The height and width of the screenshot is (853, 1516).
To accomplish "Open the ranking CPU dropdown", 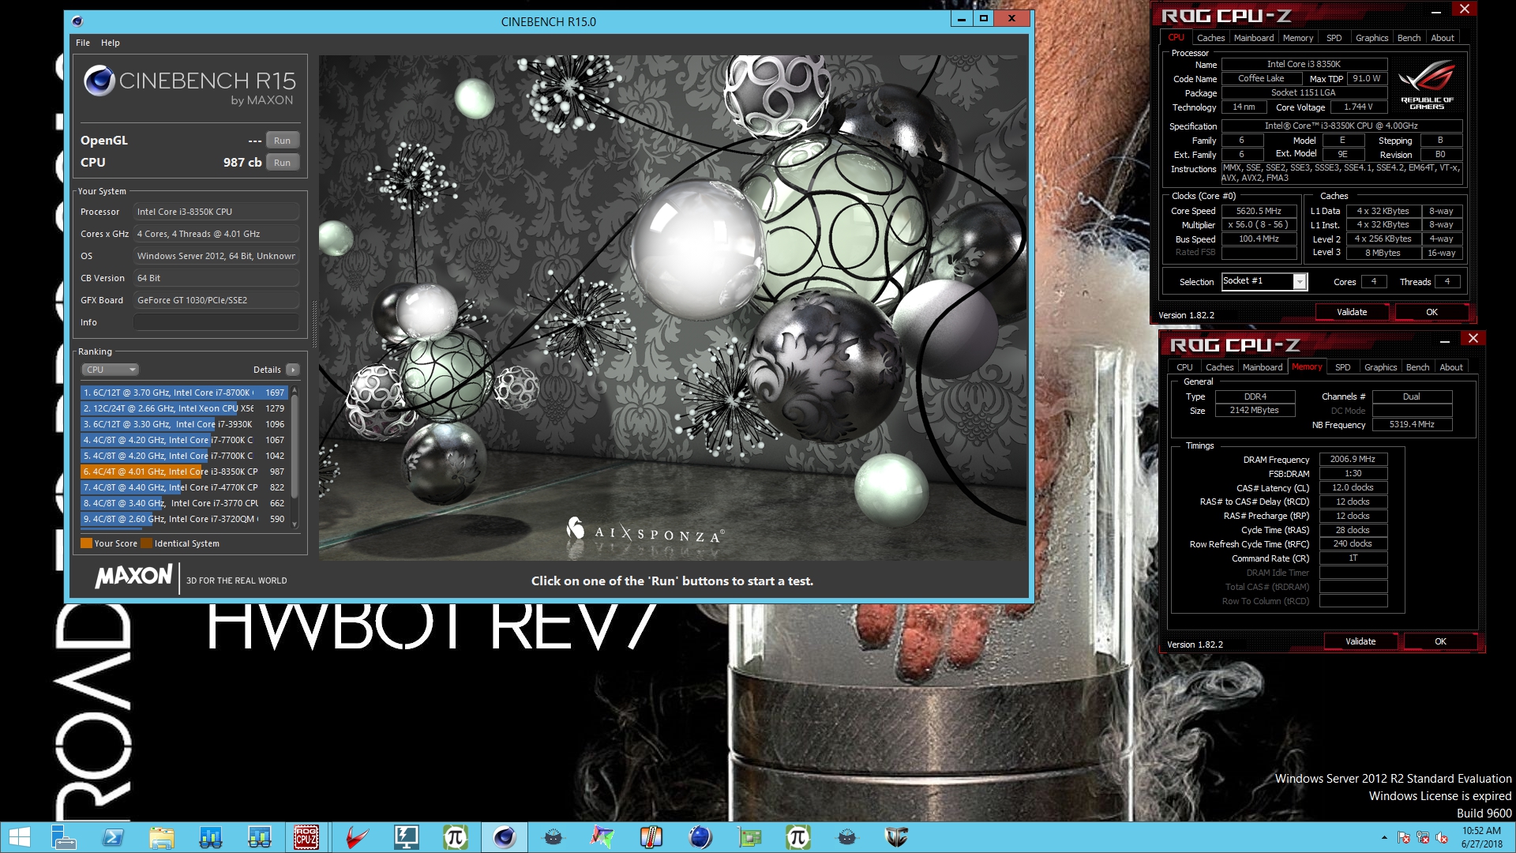I will [x=110, y=370].
